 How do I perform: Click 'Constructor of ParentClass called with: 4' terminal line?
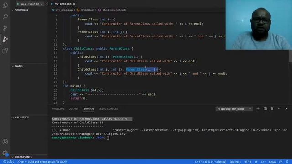coord(89,118)
